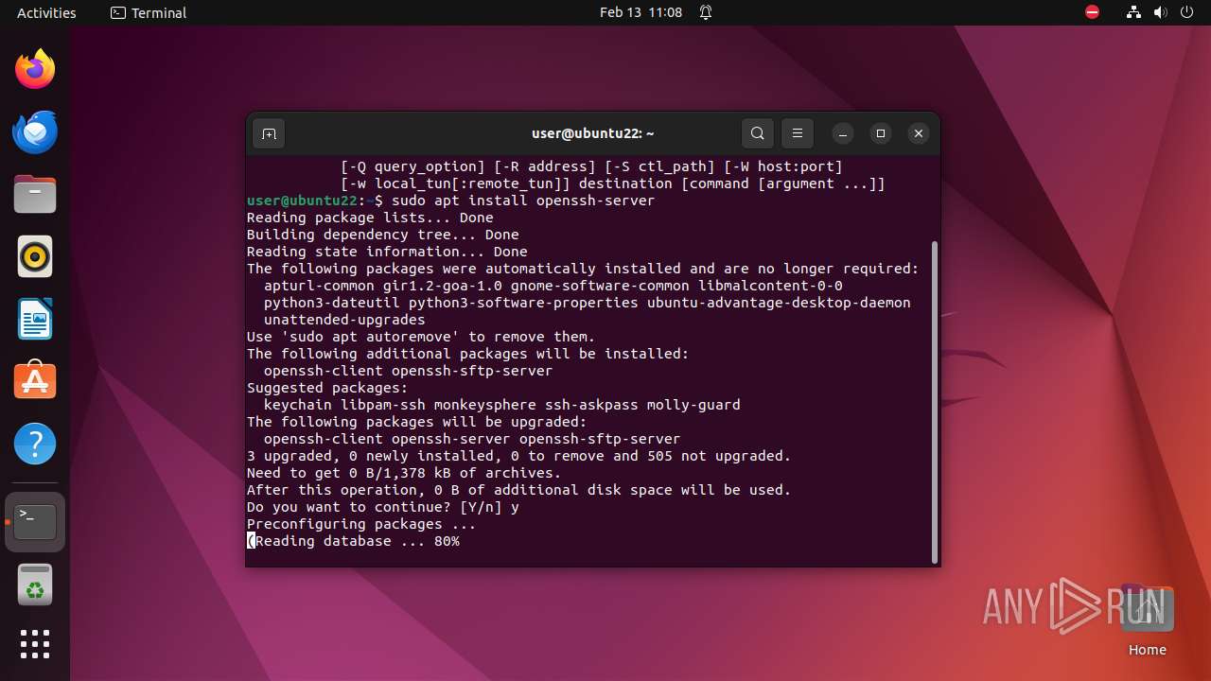Click 'The following additional packages' line
Screen dimensions: 1211x681
pyautogui.click(x=468, y=354)
